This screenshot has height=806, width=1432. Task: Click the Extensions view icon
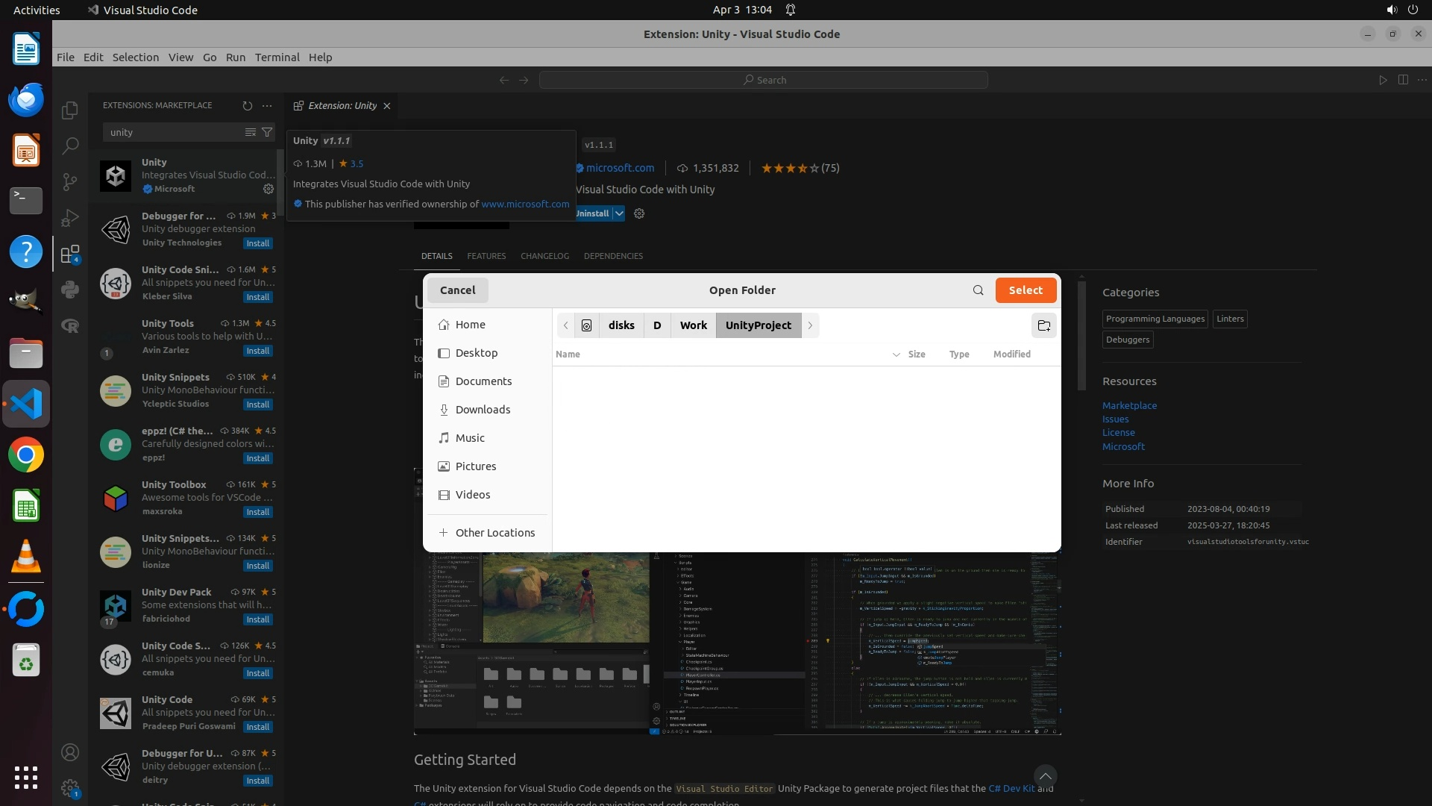click(70, 254)
